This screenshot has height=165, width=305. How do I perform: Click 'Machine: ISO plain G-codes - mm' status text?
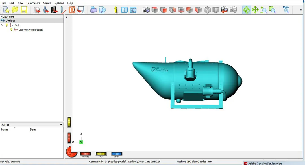(194, 162)
